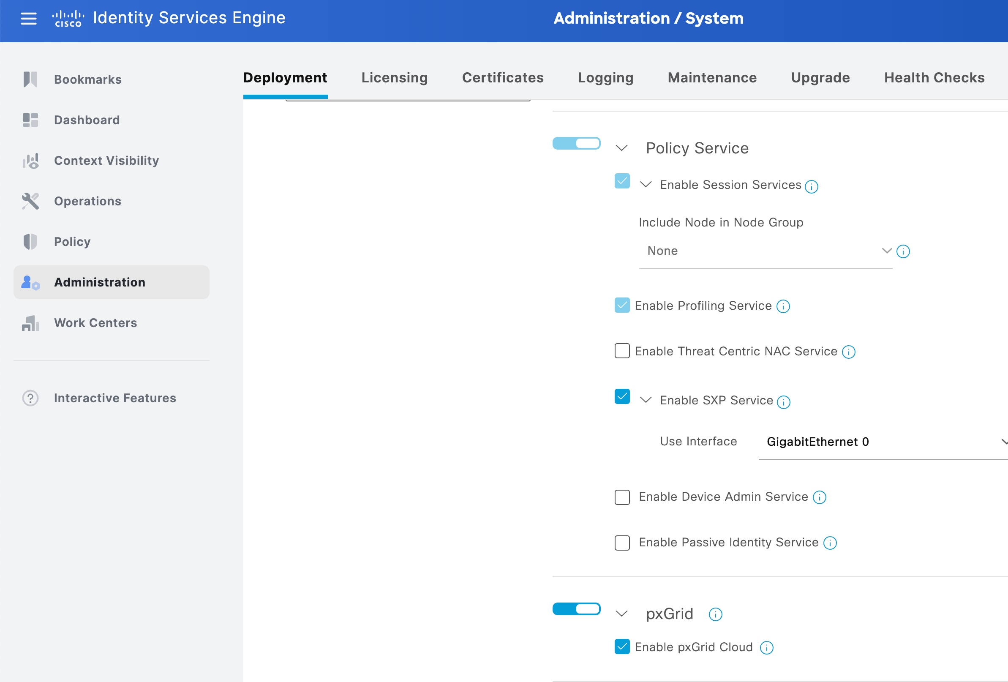Open the hamburger navigation menu

[x=29, y=18]
